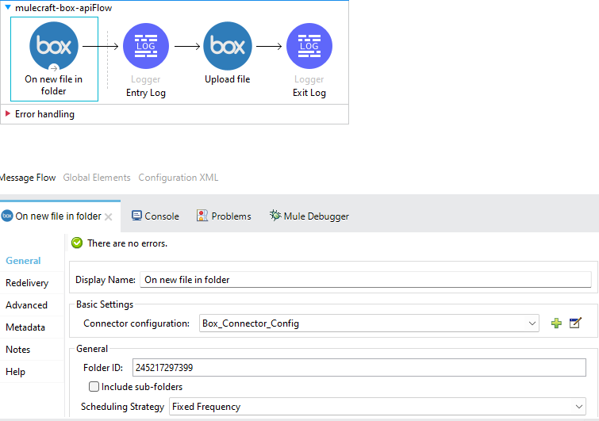Image resolution: width=599 pixels, height=421 pixels.
Task: Enable the Include sub-folders checkbox
Action: [x=94, y=387]
